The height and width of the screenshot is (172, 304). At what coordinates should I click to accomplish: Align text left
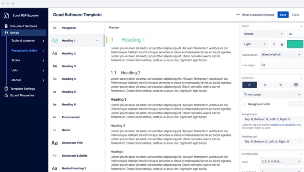coord(249,85)
